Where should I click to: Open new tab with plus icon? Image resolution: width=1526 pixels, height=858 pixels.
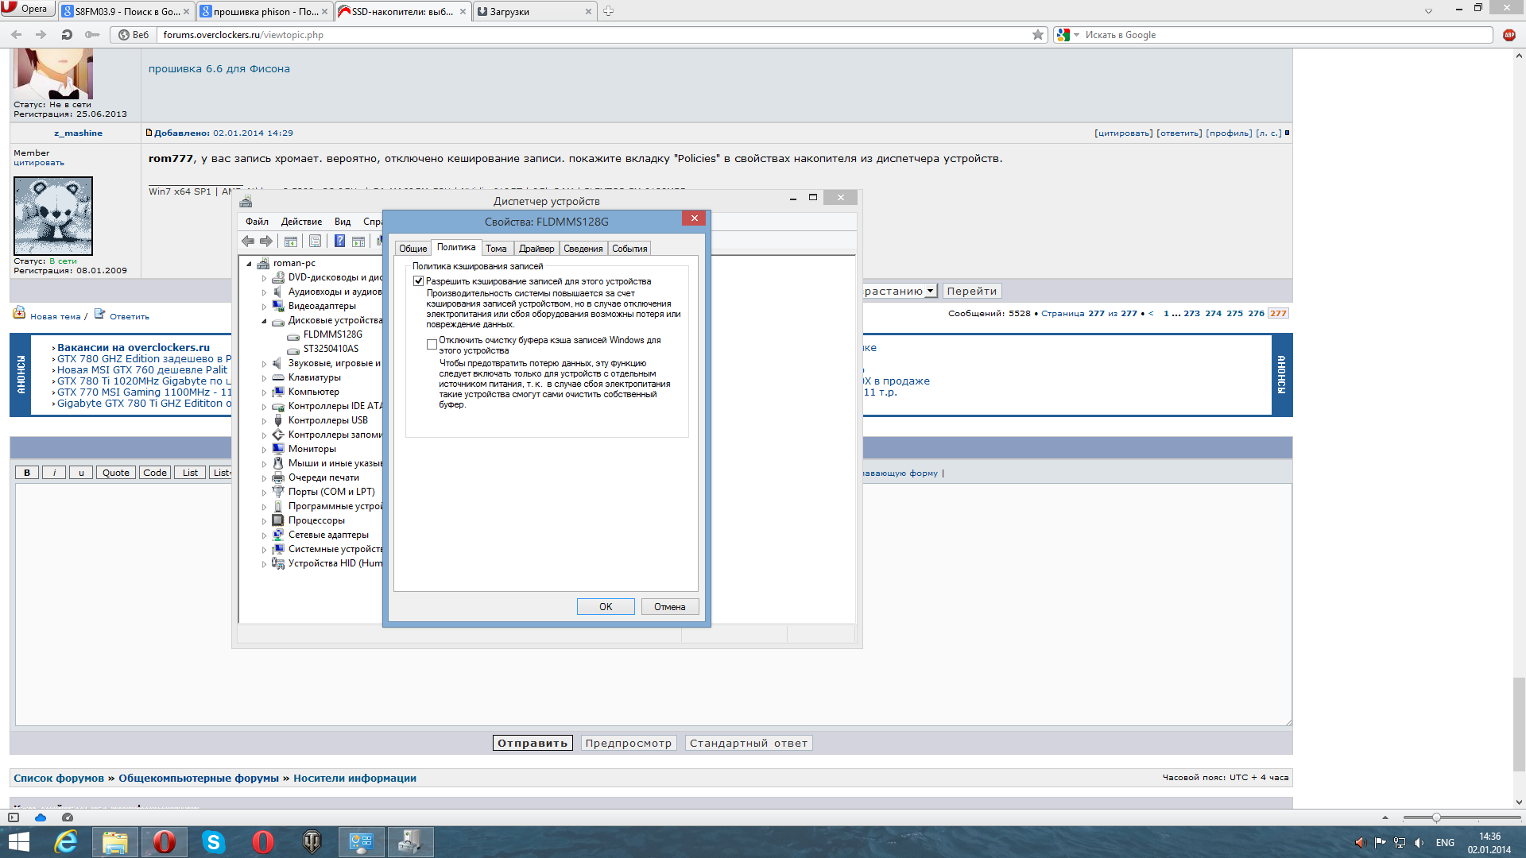[608, 11]
